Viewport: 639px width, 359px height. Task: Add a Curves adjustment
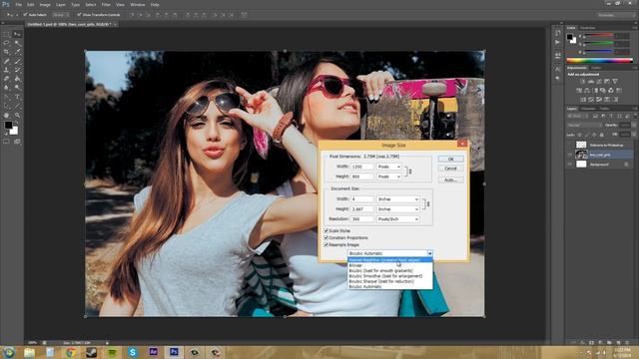599,81
